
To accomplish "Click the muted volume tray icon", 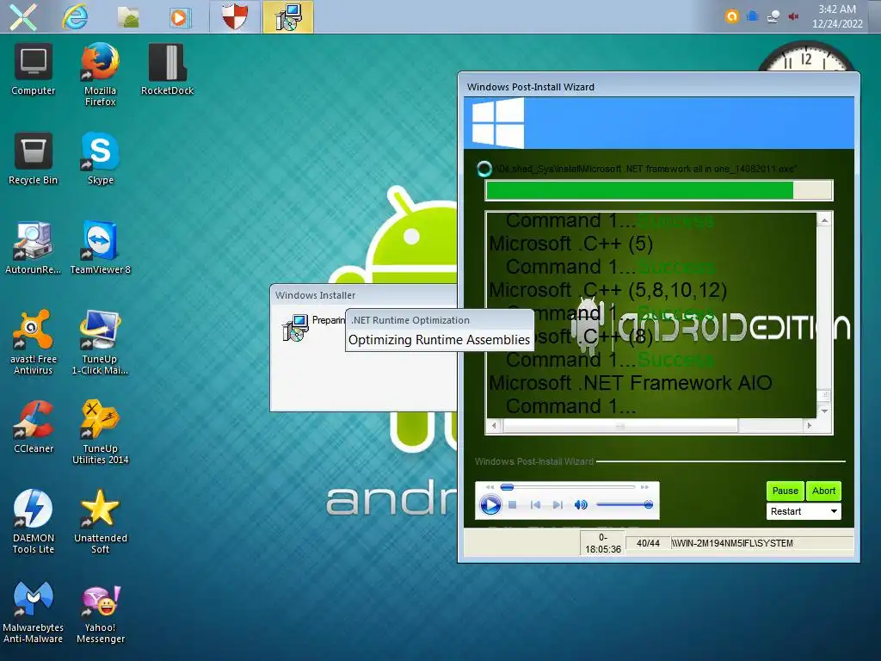I will (x=793, y=16).
